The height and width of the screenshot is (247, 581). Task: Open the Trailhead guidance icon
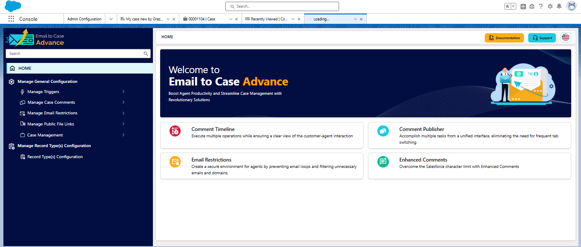(x=532, y=6)
